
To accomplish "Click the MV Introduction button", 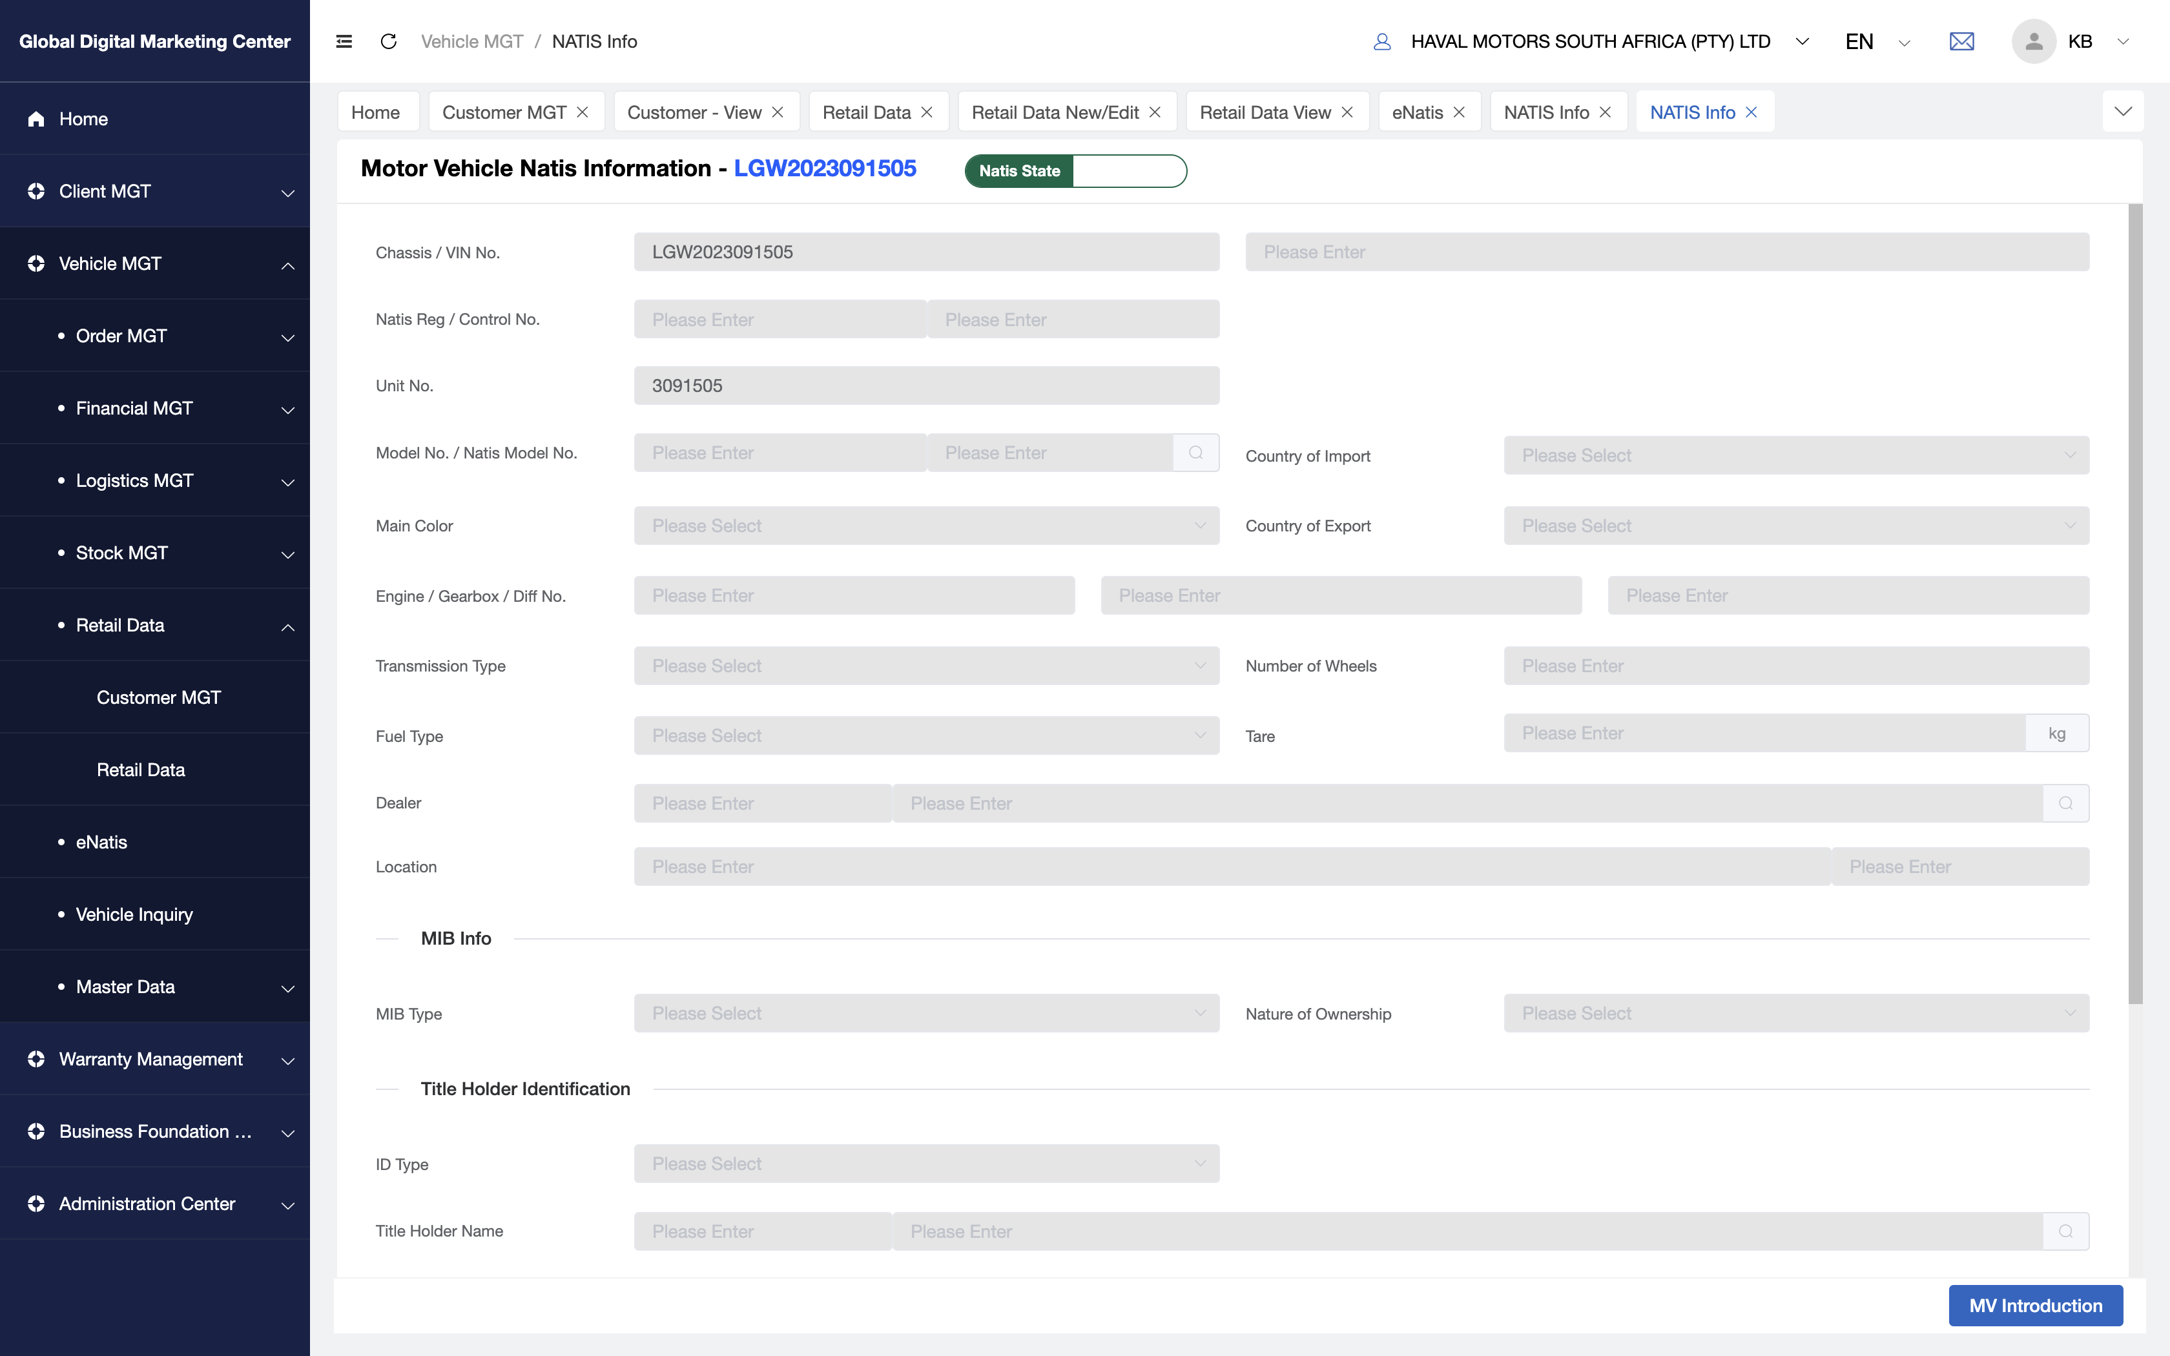I will point(2036,1306).
